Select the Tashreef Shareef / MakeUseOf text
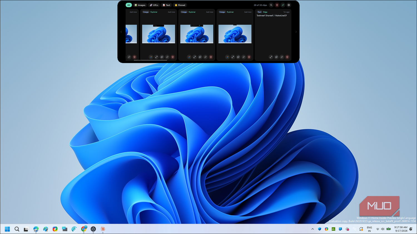The width and height of the screenshot is (417, 234). tap(272, 16)
